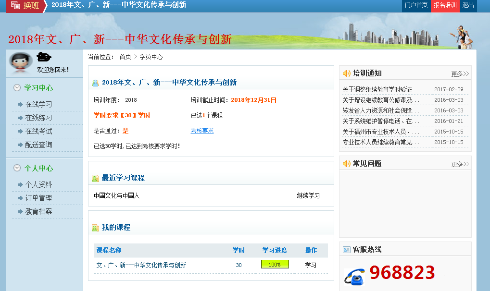Open 在线考试 in the left menu

(x=38, y=131)
